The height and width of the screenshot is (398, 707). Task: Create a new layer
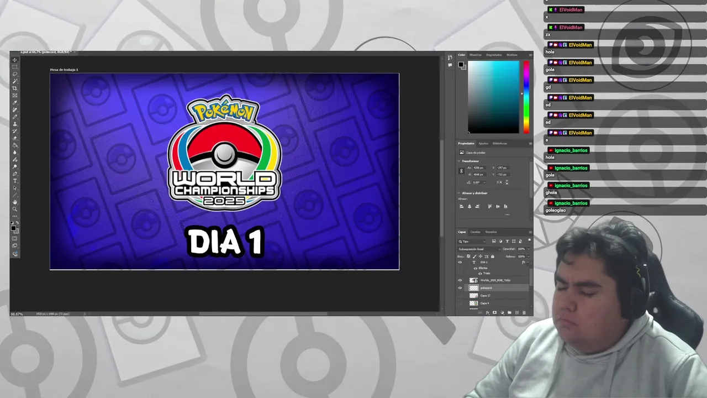tap(517, 312)
